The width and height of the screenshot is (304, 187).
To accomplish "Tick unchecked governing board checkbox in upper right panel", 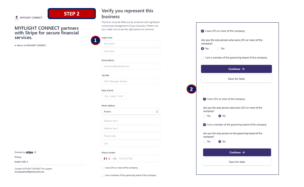I will (x=202, y=58).
